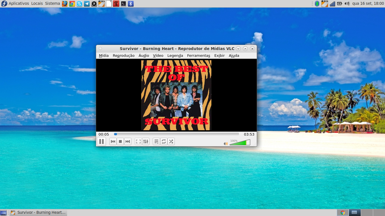This screenshot has height=216, width=385.
Task: Open the Ferramentas menu
Action: 199,56
